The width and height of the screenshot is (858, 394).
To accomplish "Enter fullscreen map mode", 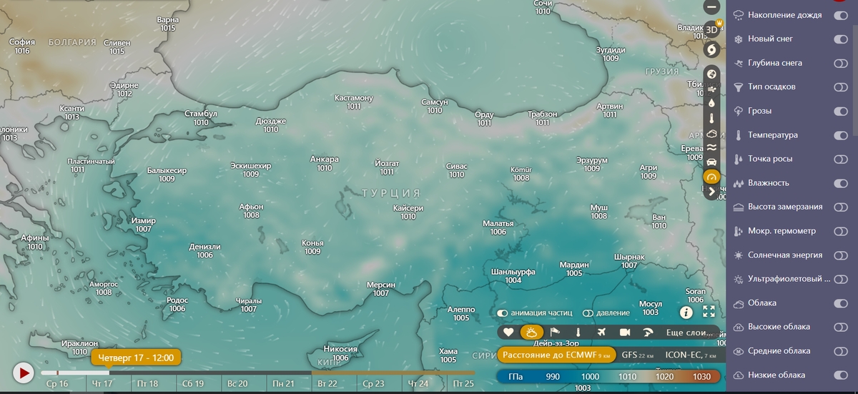I will pyautogui.click(x=709, y=312).
